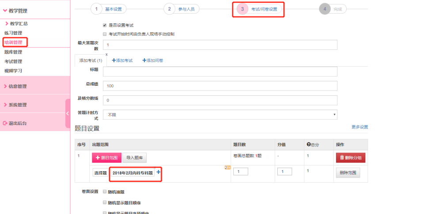Enable 考试开始时间由负责人现场手动控制 checkbox
The height and width of the screenshot is (214, 424).
tap(105, 34)
